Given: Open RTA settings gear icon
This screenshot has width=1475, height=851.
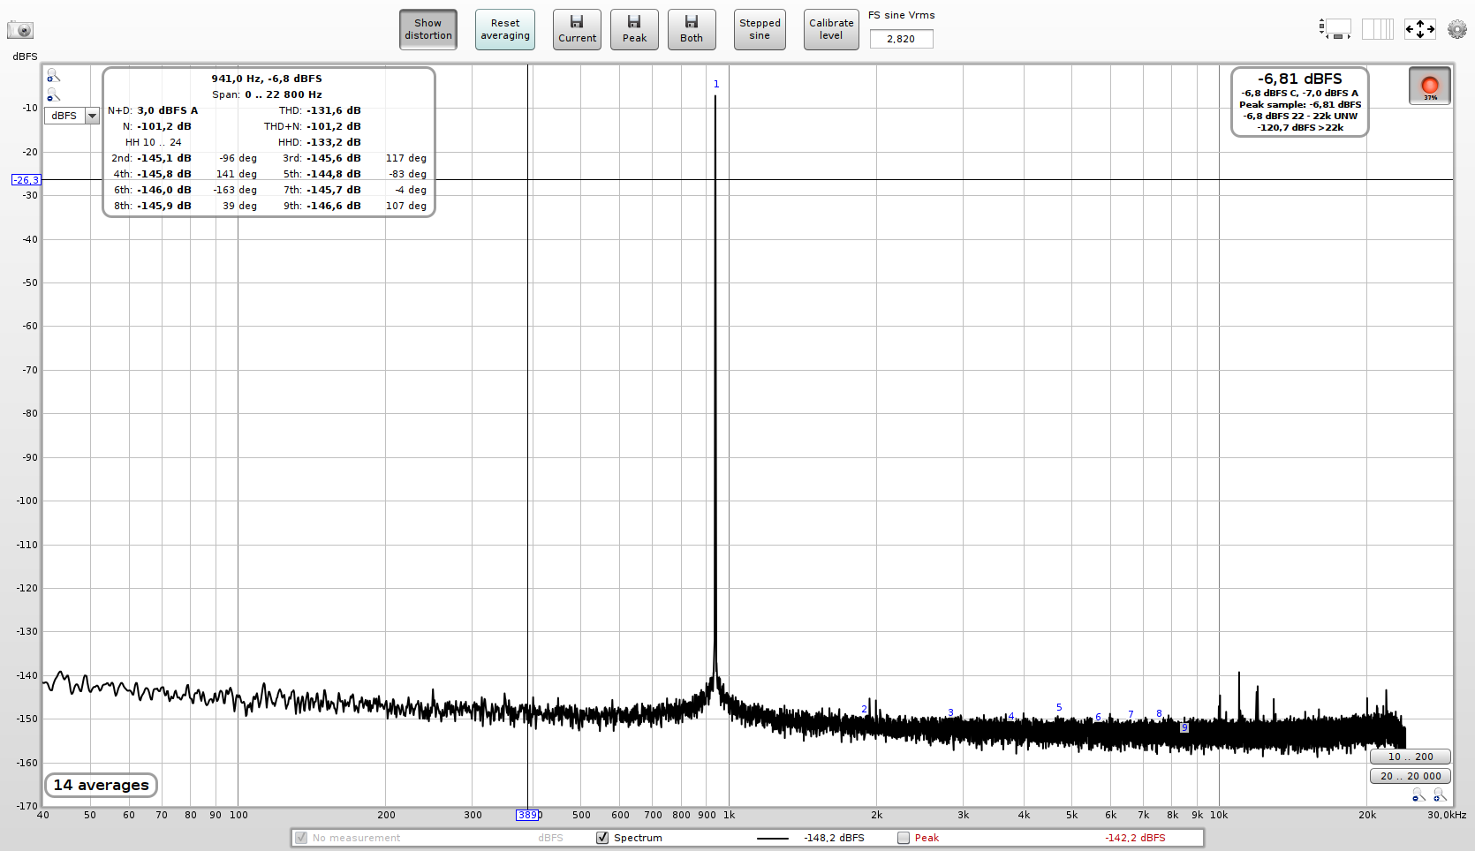Looking at the screenshot, I should point(1457,29).
